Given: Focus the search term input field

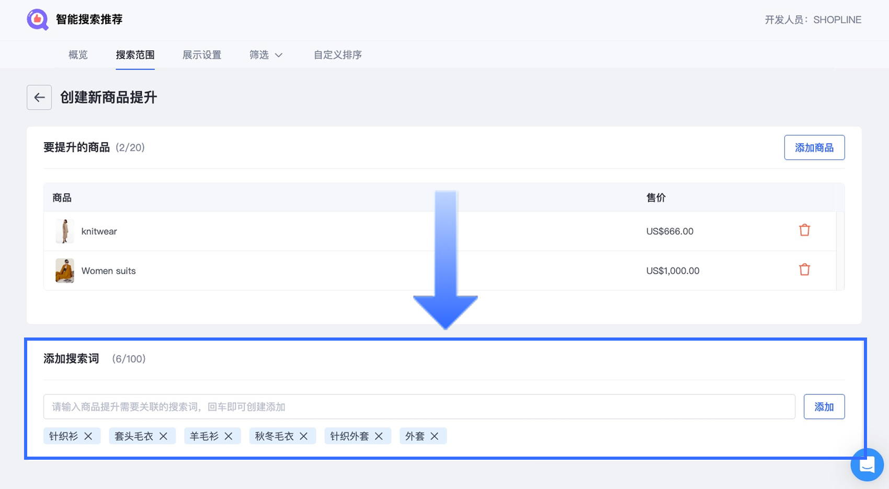Looking at the screenshot, I should [419, 406].
